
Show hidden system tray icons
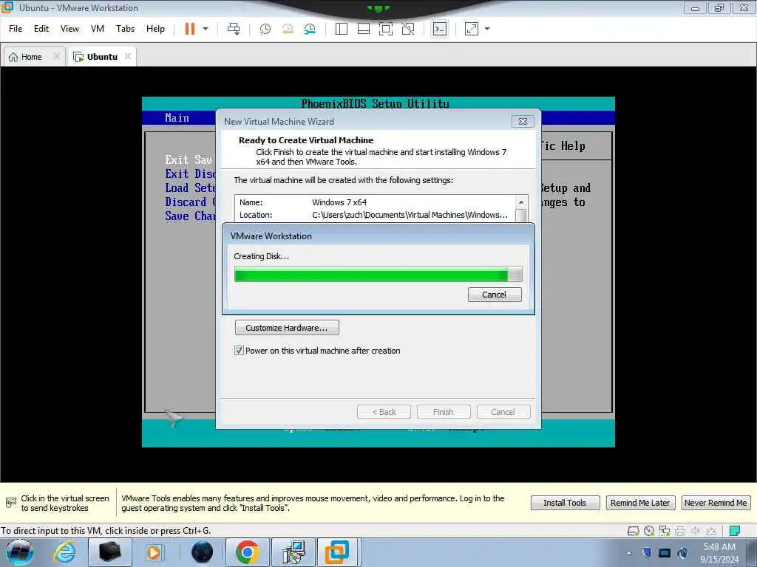(x=628, y=553)
